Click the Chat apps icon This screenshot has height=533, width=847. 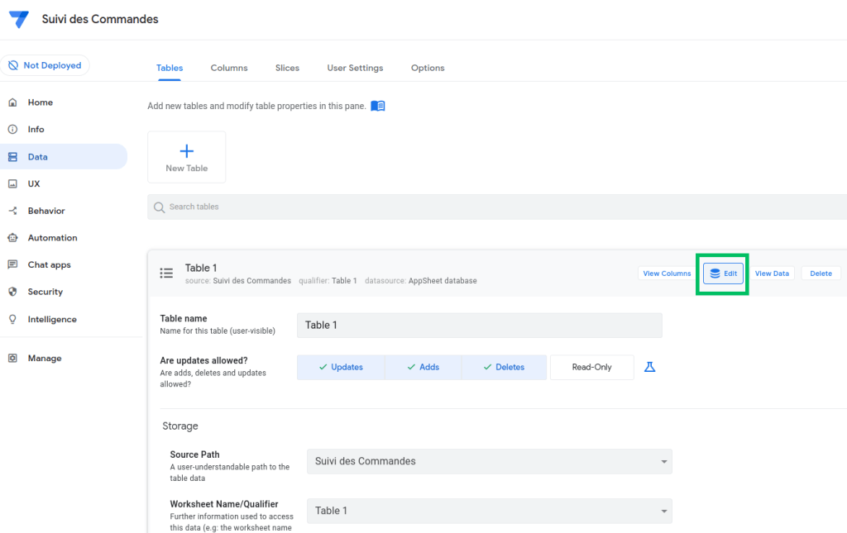coord(13,265)
